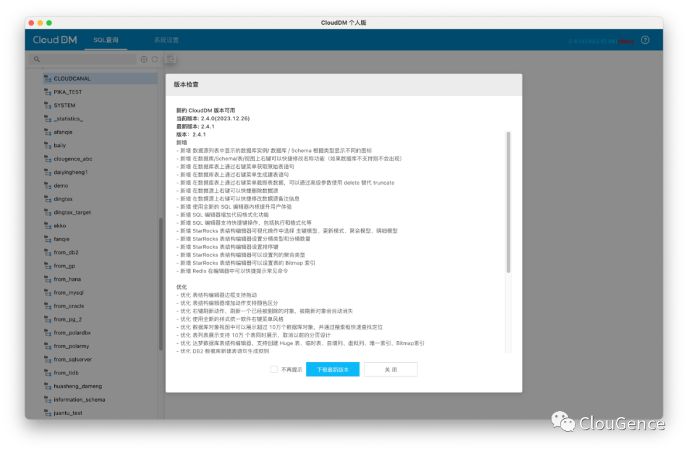
Task: Click the 关闭 button in dialog
Action: [391, 370]
